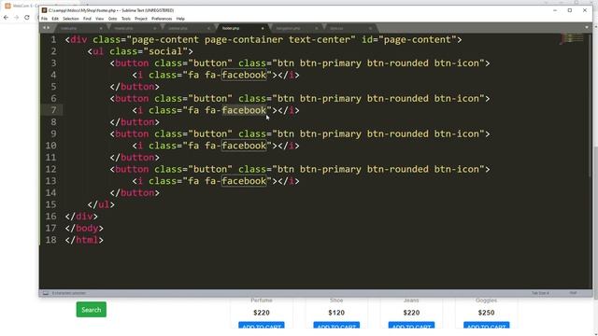Image resolution: width=598 pixels, height=336 pixels.
Task: Close the style.css tab
Action: [370, 28]
